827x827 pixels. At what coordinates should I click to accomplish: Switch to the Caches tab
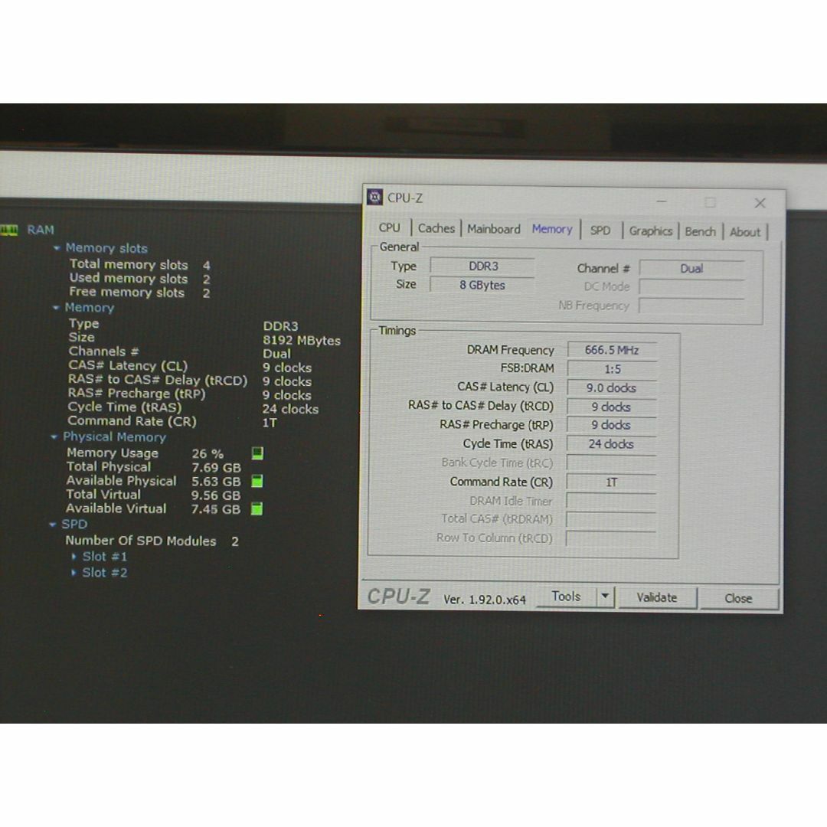tap(436, 228)
